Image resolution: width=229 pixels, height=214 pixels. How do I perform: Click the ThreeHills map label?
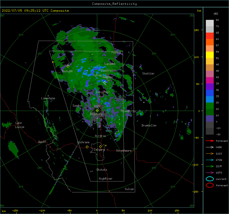coord(128,111)
